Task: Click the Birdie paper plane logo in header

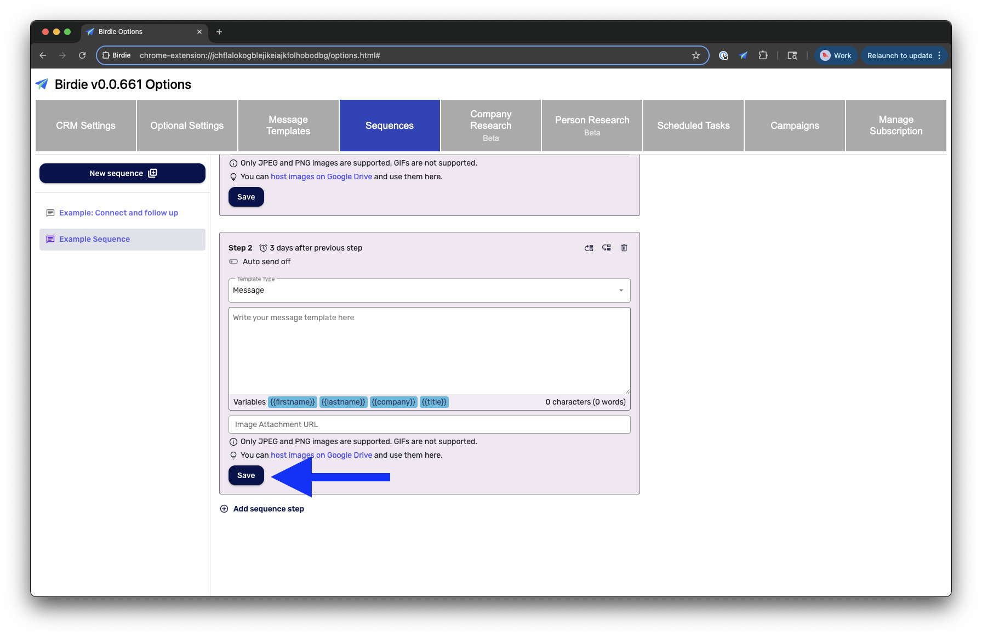Action: point(42,84)
